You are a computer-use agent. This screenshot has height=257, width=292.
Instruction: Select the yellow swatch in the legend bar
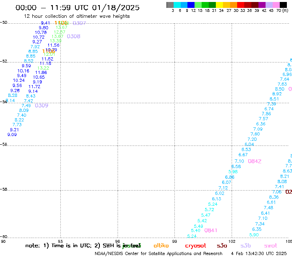click(219, 5)
